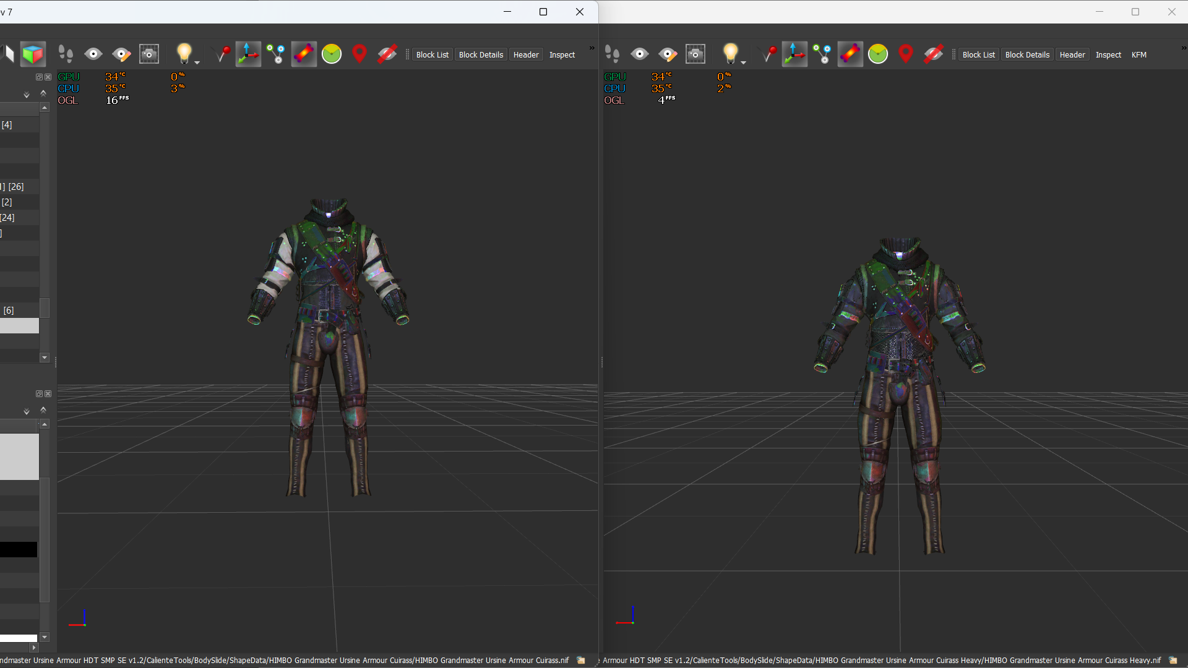The width and height of the screenshot is (1188, 668).
Task: Open lighting options arrow beside right window lightbulb
Action: [744, 62]
